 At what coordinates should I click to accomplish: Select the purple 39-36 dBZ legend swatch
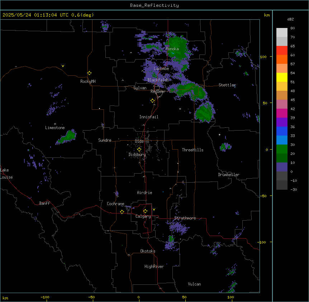pos(282,122)
